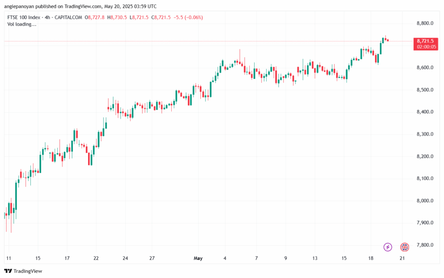Click the open value O8,727.8
The image size is (444, 278).
pyautogui.click(x=95, y=17)
